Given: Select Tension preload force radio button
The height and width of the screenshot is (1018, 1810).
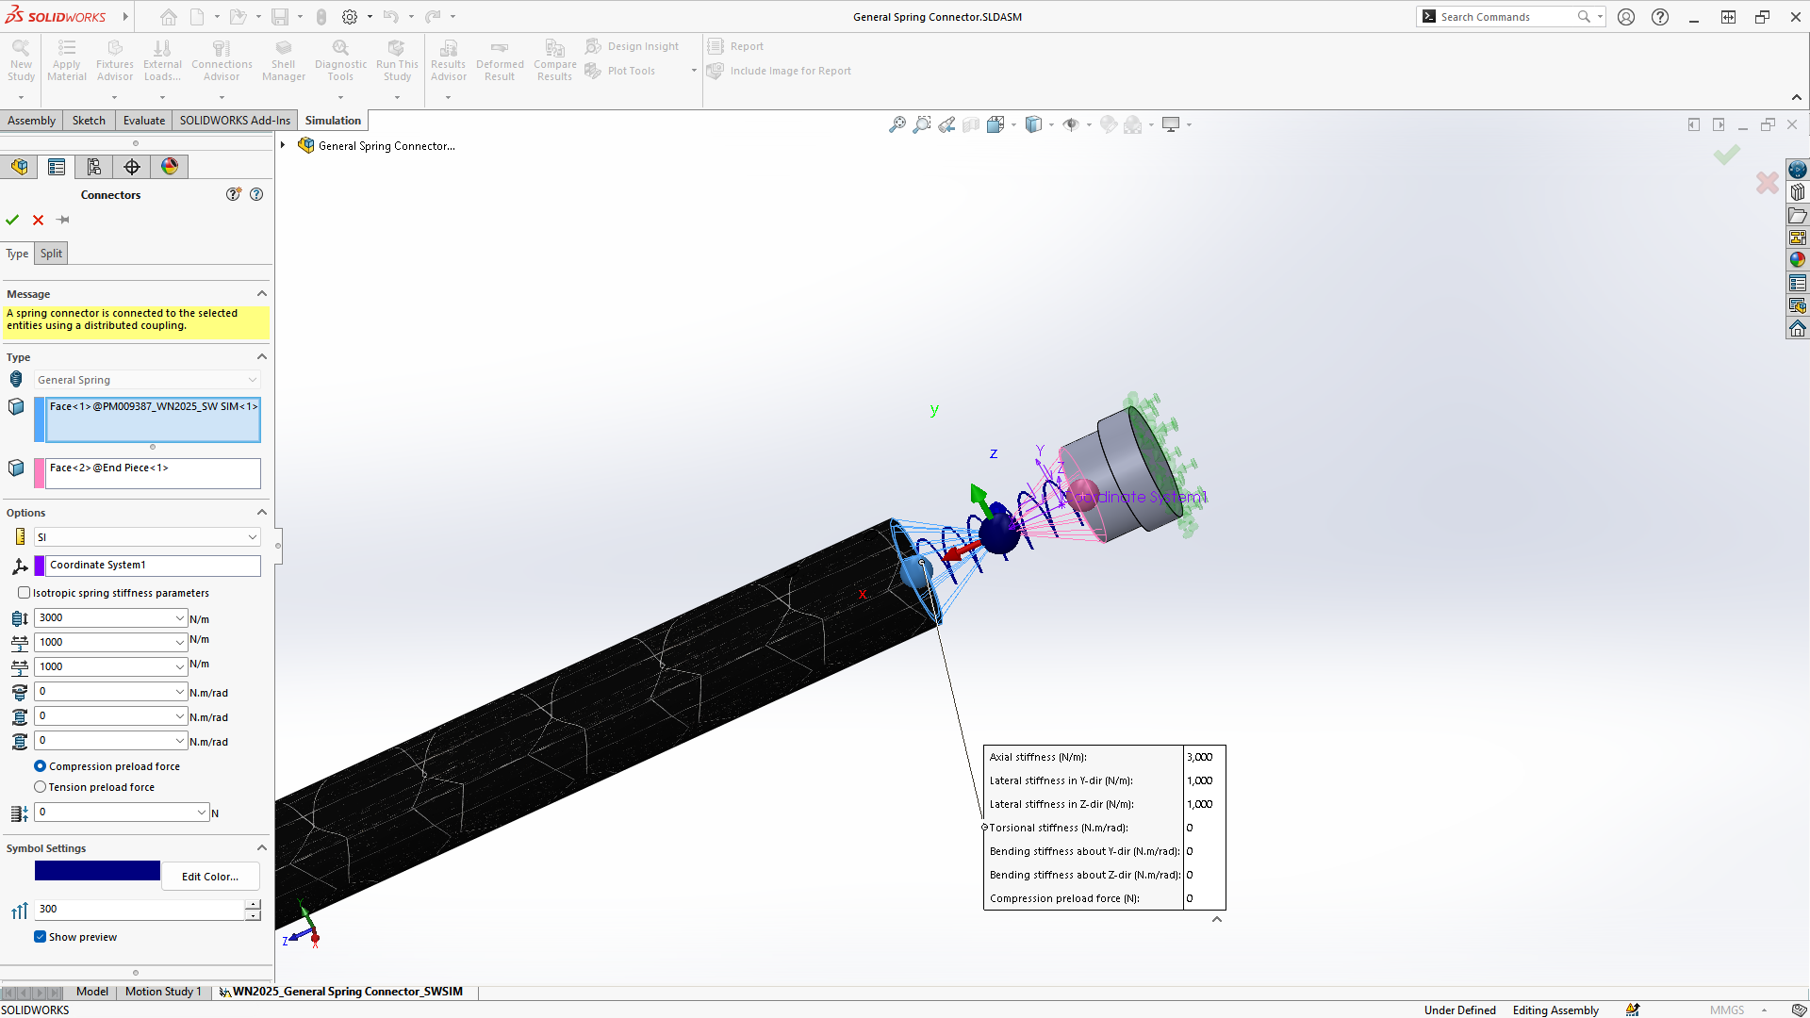Looking at the screenshot, I should (40, 787).
